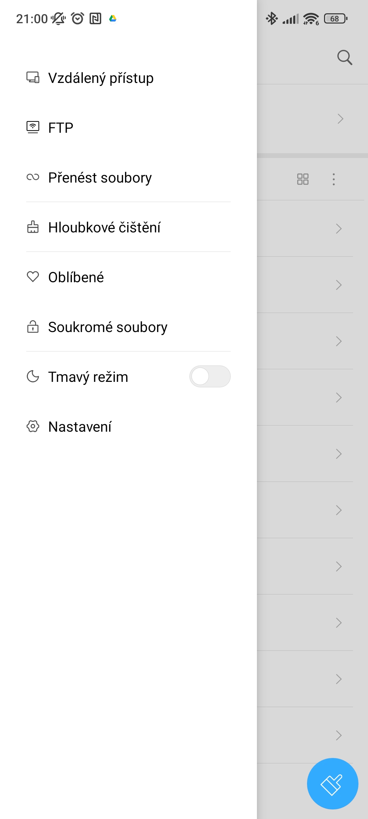Open the Oblíbené menu entry

tap(76, 277)
